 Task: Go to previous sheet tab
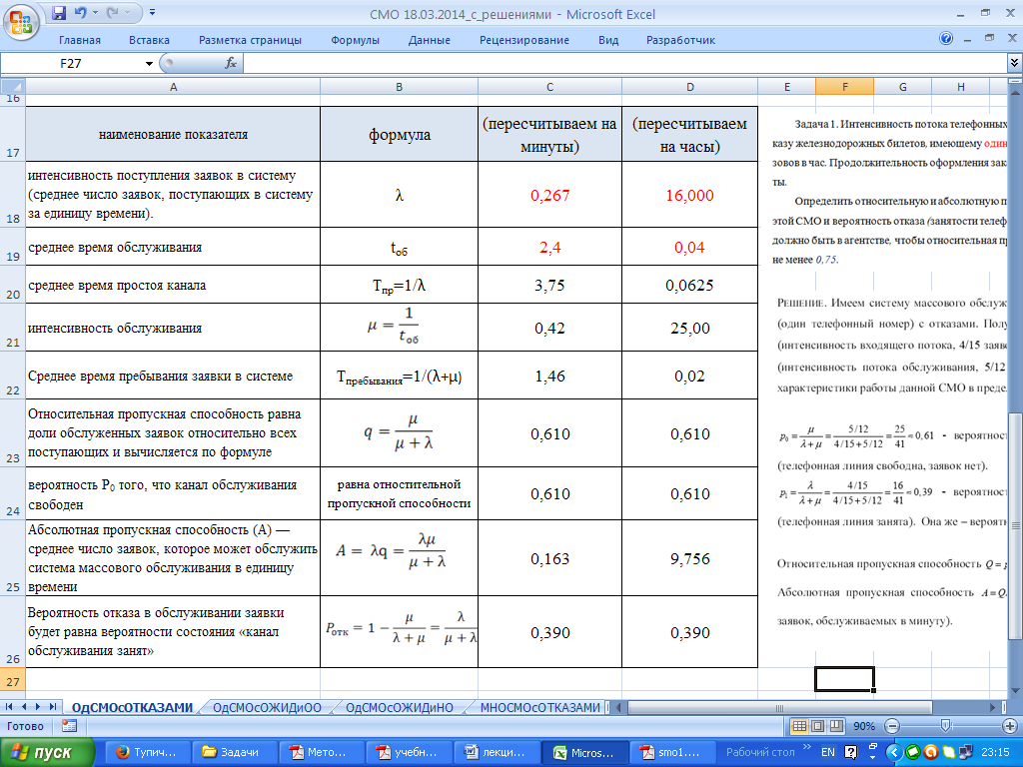[x=24, y=706]
